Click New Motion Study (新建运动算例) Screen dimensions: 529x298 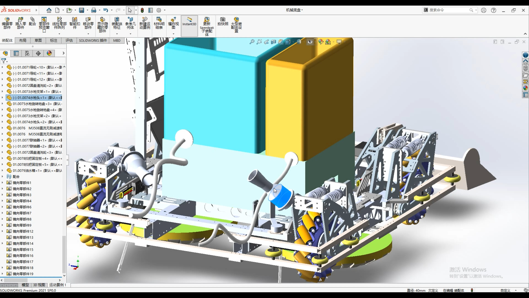(145, 23)
